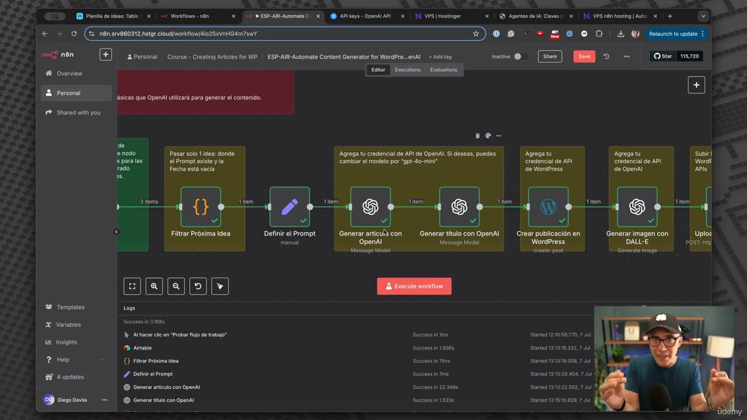Select the "Al hacer clic en" log row

click(356, 335)
